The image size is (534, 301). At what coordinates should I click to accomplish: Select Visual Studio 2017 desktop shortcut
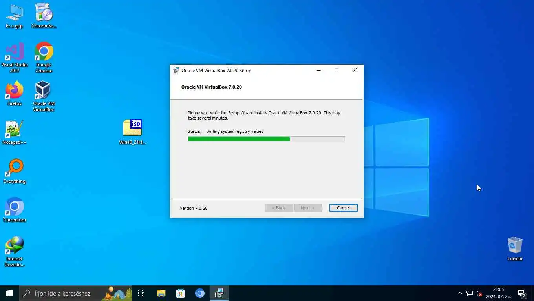click(15, 57)
